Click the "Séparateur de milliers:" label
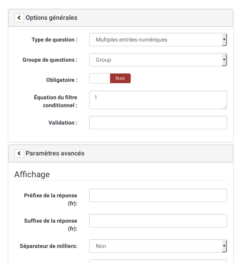The image size is (243, 263). tap(49, 246)
